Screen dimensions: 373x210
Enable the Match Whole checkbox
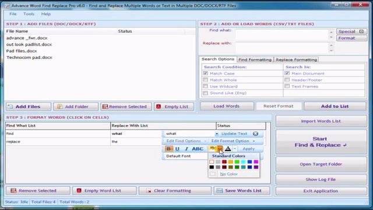206,80
